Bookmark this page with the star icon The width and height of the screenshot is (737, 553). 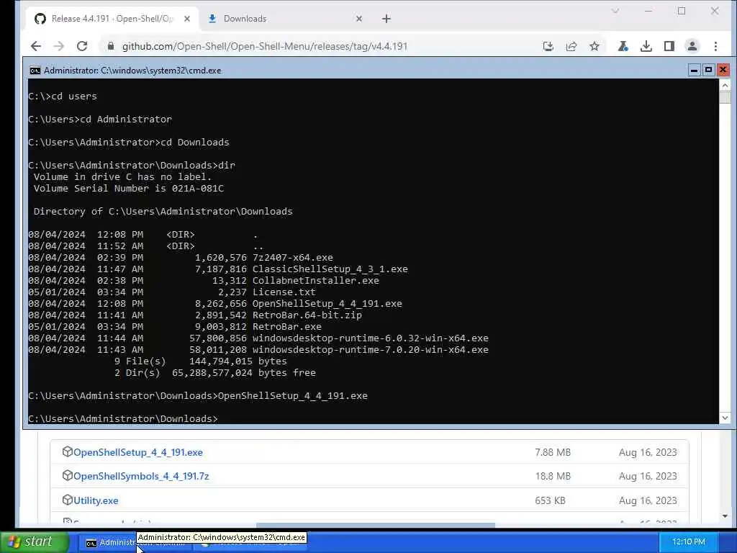pos(594,46)
